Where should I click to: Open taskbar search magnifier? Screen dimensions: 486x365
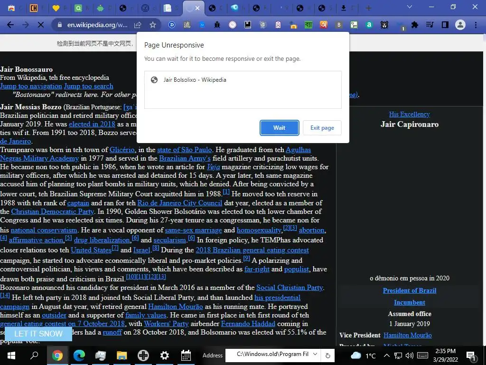34,355
